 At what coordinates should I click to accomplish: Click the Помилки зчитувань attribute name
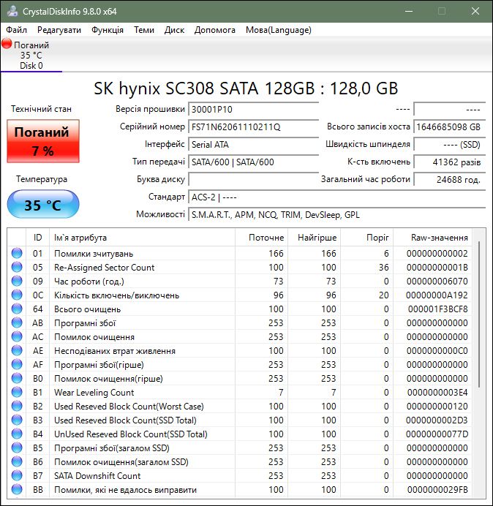coord(94,254)
